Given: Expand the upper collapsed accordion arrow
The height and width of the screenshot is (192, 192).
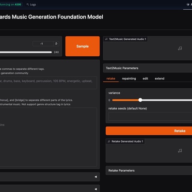Looking at the screenshot, I should point(96,177).
